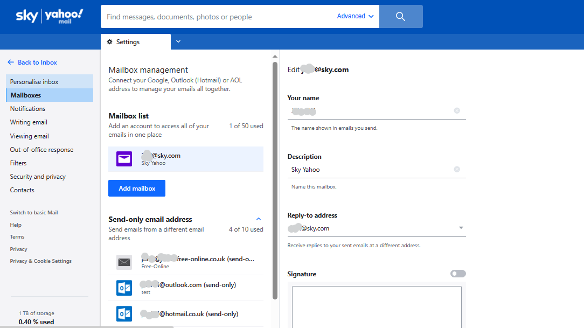Clear the Your name field with its x icon
The image size is (584, 328).
point(457,110)
